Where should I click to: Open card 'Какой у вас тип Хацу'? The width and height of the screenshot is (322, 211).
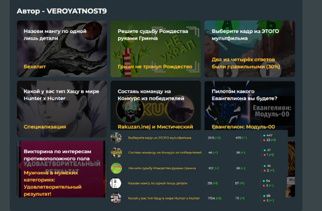62,109
